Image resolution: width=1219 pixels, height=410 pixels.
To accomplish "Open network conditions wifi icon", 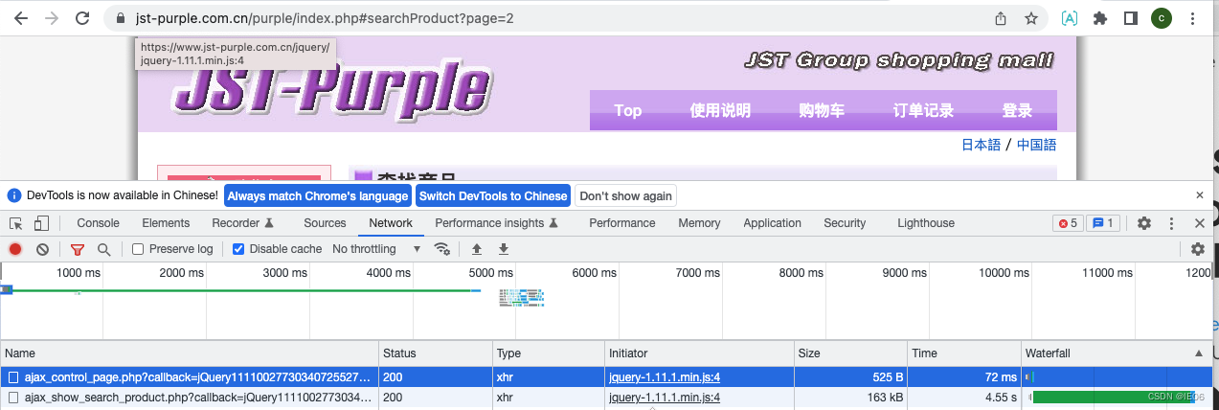I will coord(442,249).
